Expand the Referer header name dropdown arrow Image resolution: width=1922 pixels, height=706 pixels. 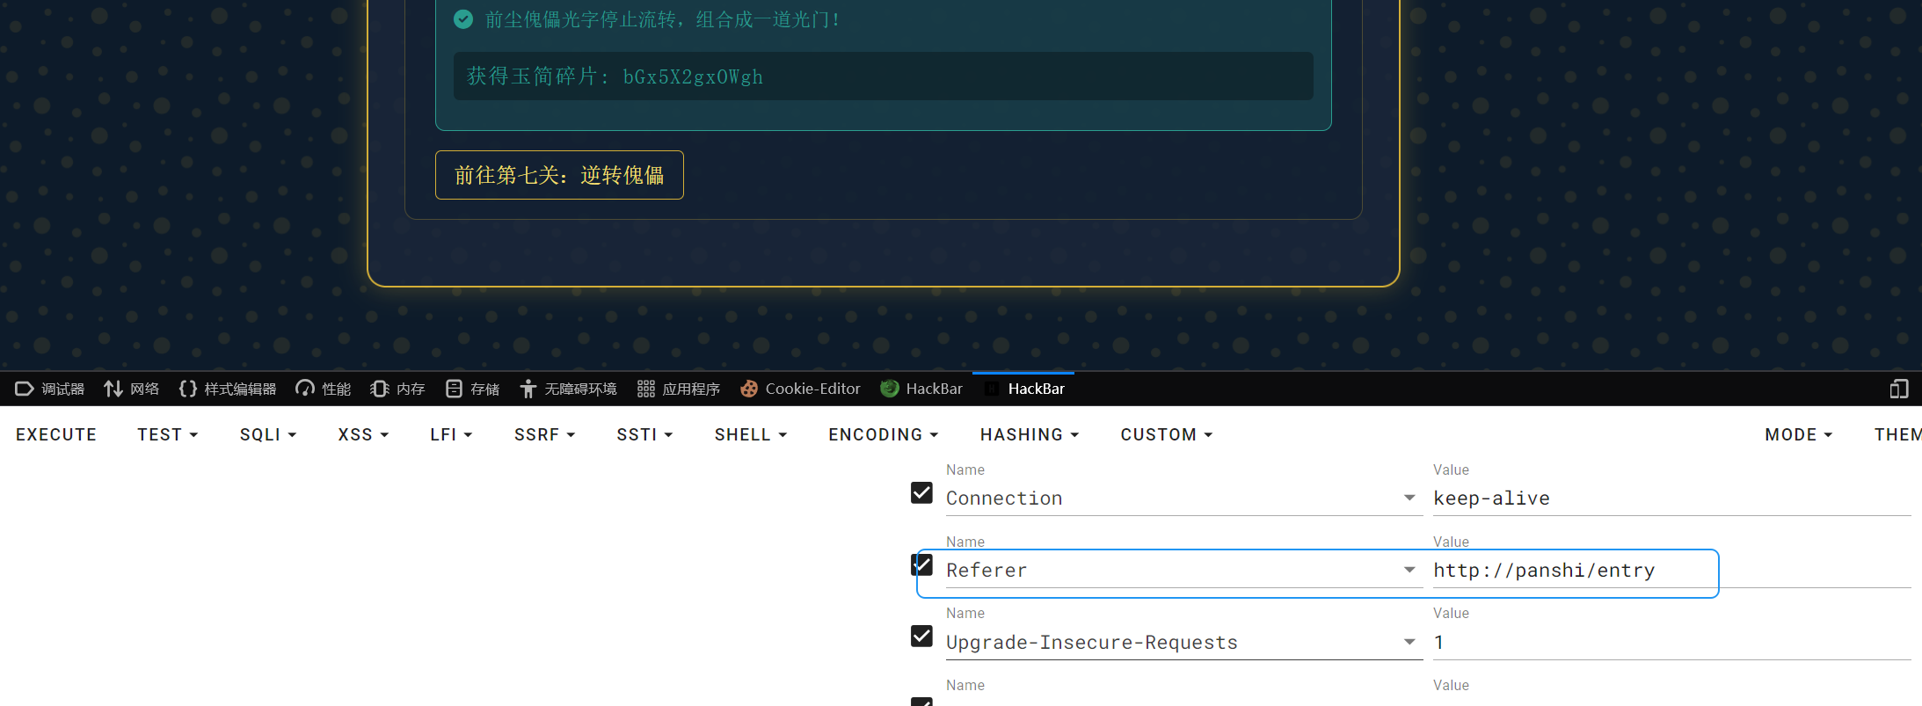pyautogui.click(x=1409, y=570)
